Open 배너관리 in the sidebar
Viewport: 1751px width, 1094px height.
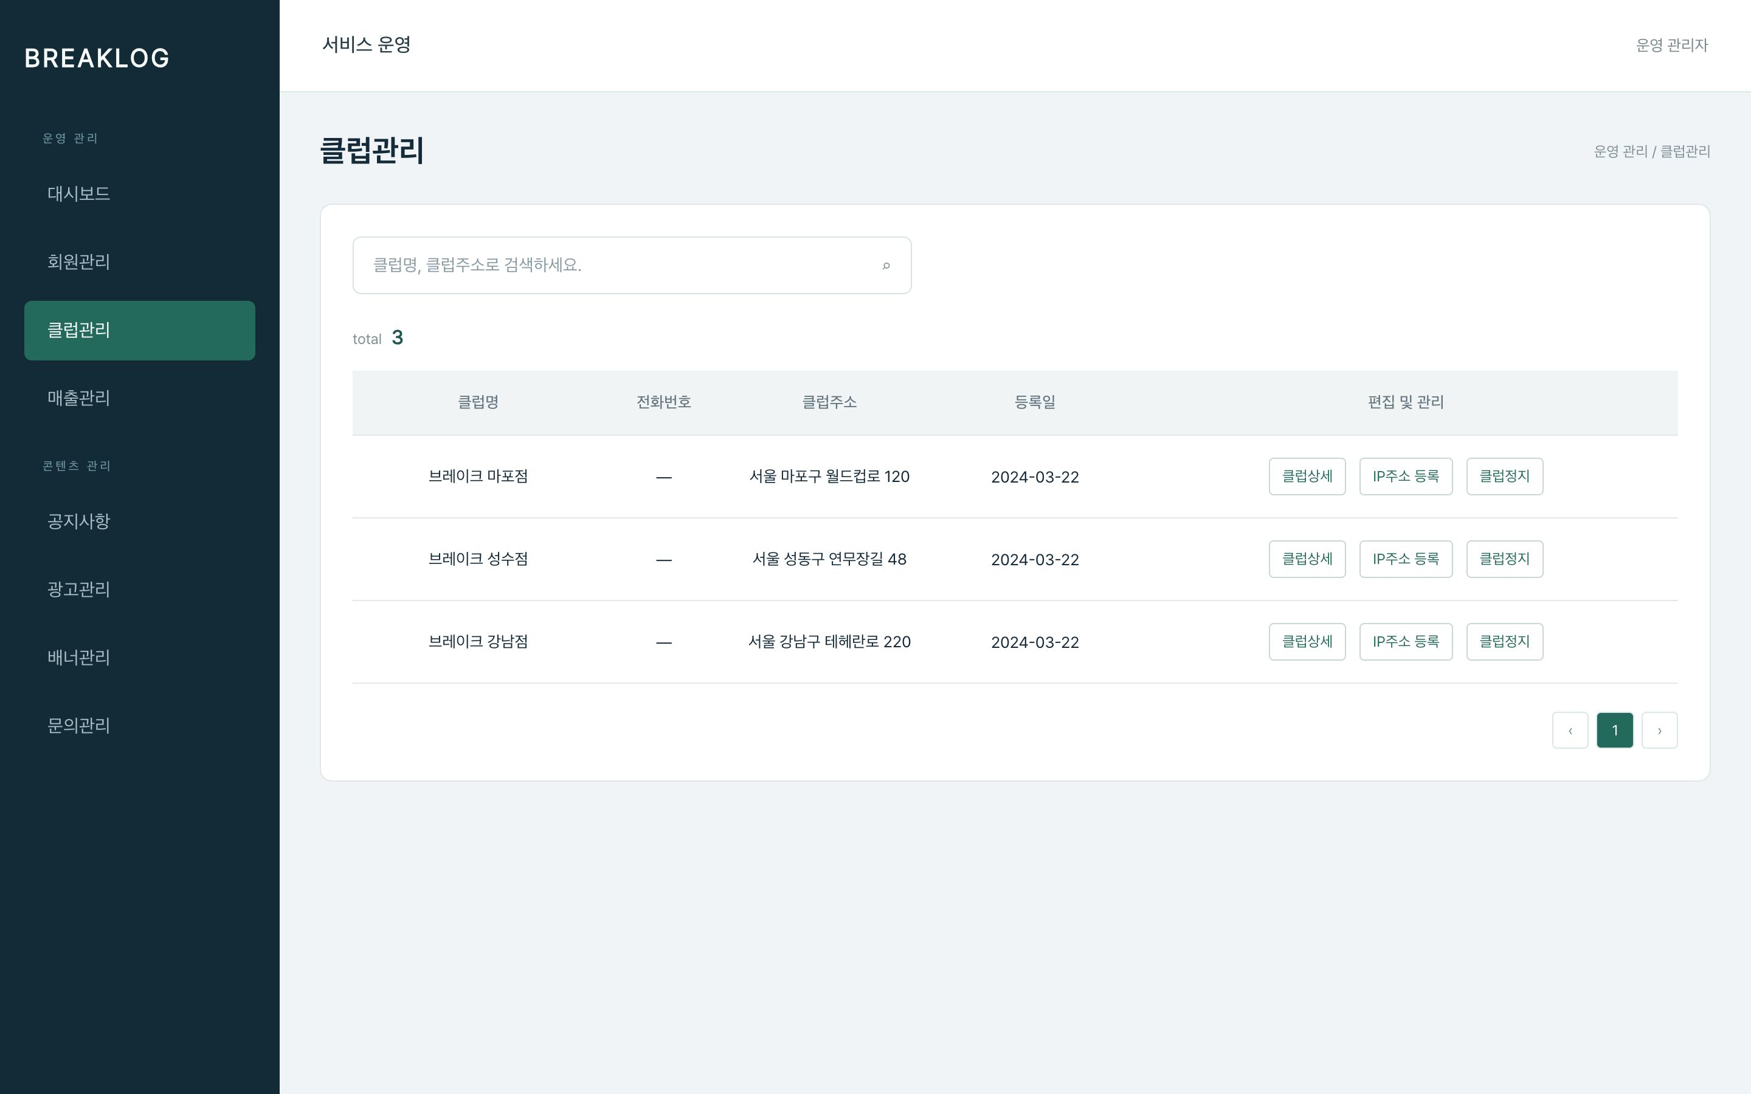139,658
